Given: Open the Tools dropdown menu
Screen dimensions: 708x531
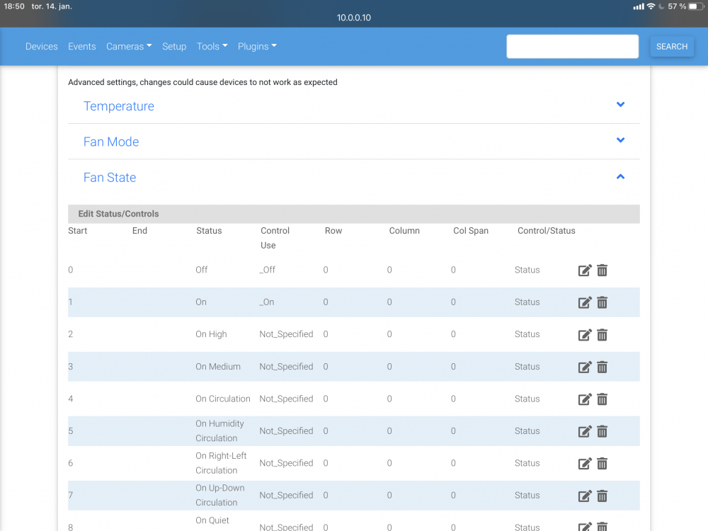Looking at the screenshot, I should (212, 47).
